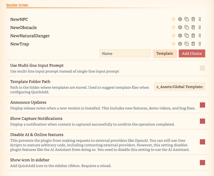Delete the NewTrap choice with trash icon
This screenshot has width=214, height=176.
(193, 44)
